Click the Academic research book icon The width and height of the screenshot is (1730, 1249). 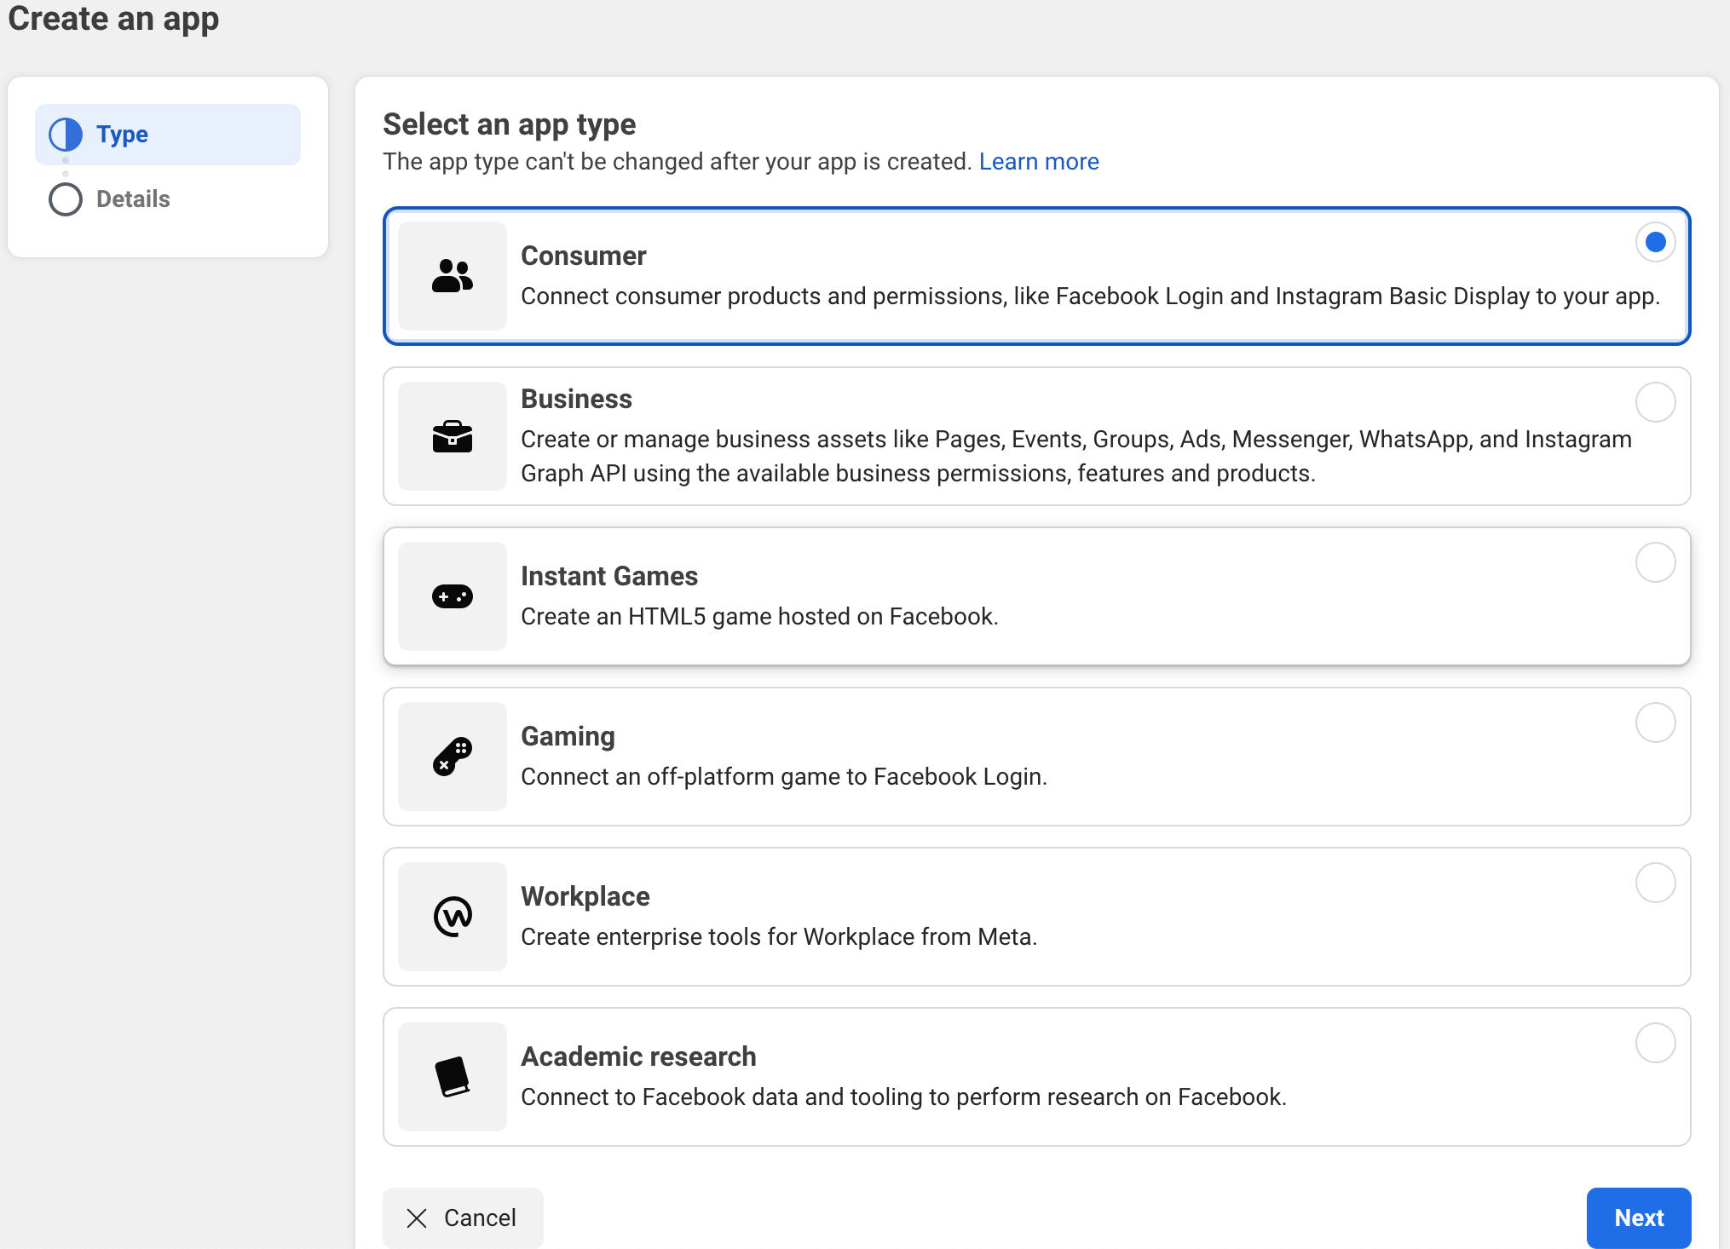[453, 1077]
